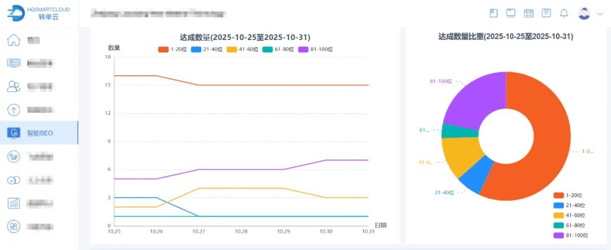Image resolution: width=611 pixels, height=250 pixels.
Task: Open the 智能SEO sidebar menu item
Action: [39, 133]
